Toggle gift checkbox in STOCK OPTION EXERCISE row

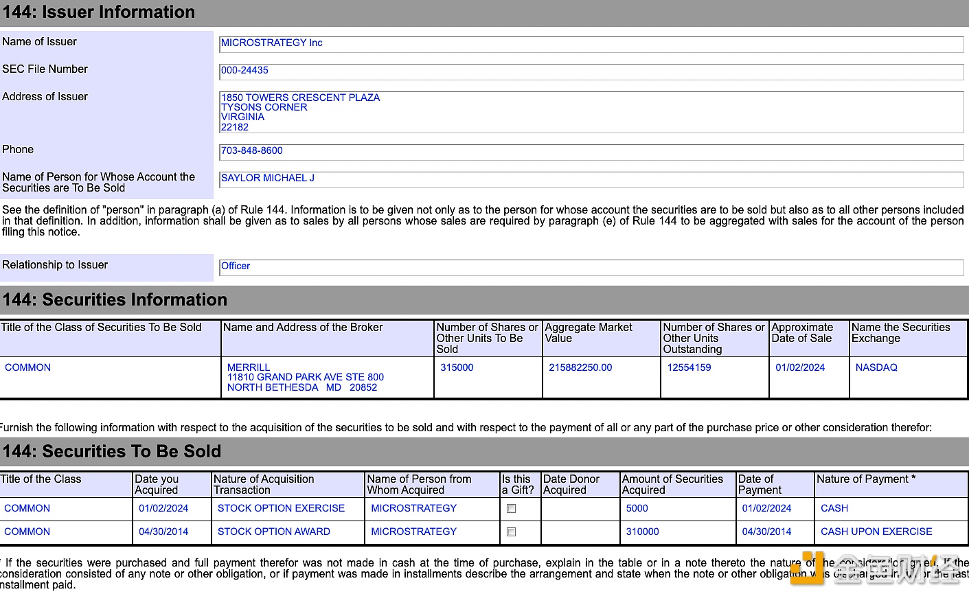pos(511,509)
